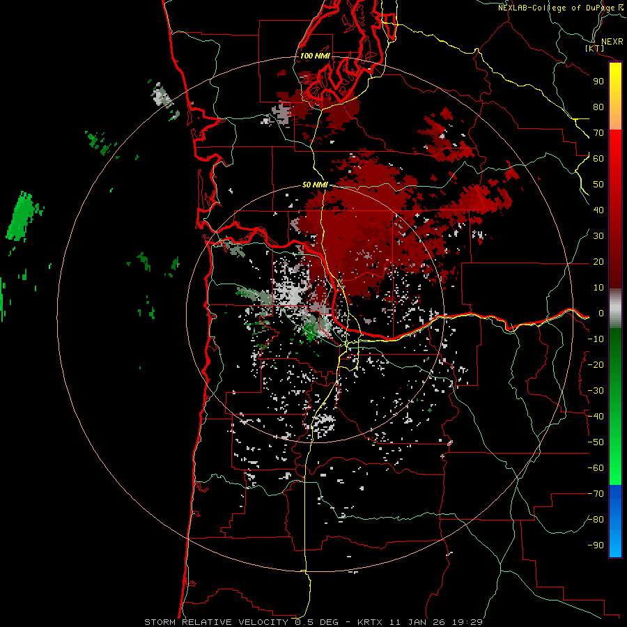Image resolution: width=627 pixels, height=627 pixels.
Task: Click the 11 JAN 26 date text
Action: click(417, 622)
